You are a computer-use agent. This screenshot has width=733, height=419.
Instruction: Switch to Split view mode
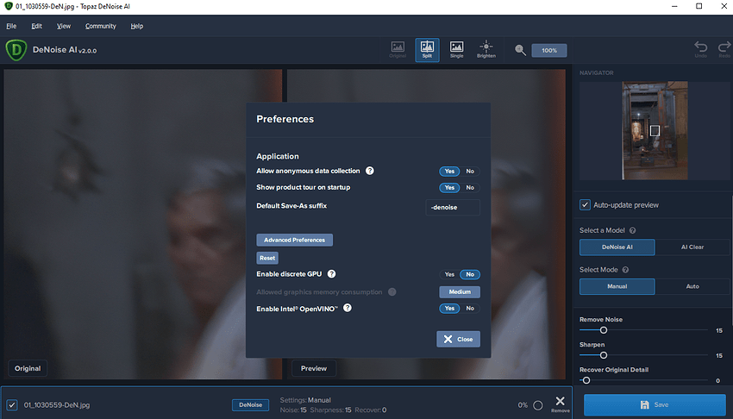pos(427,49)
